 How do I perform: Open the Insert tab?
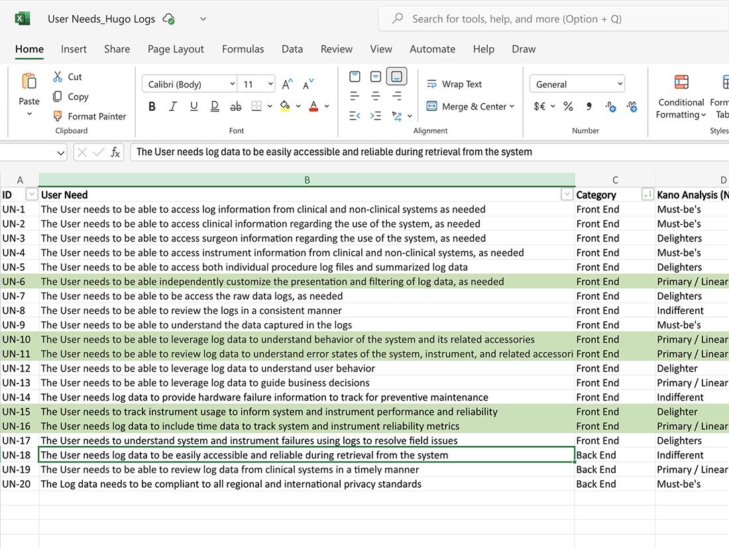click(x=74, y=49)
